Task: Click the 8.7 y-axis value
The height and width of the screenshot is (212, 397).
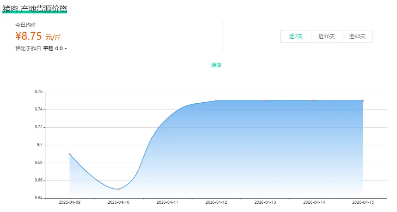Action: [x=40, y=145]
